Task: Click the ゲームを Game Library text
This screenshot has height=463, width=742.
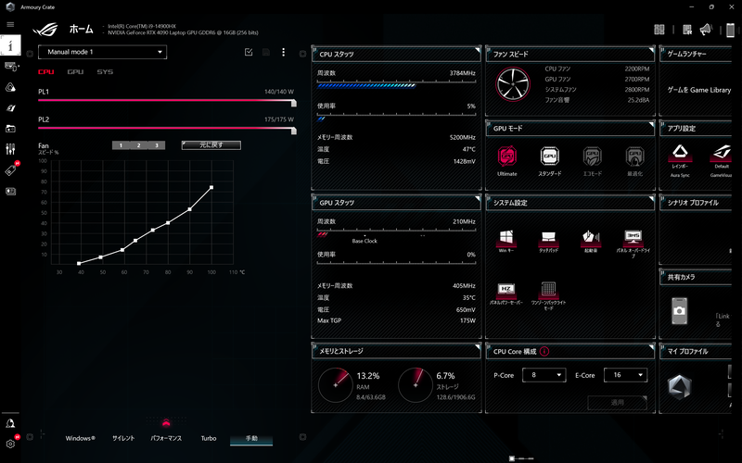Action: [x=699, y=90]
